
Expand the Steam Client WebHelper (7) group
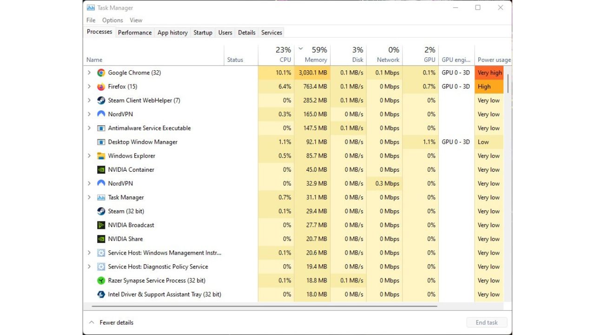[89, 100]
